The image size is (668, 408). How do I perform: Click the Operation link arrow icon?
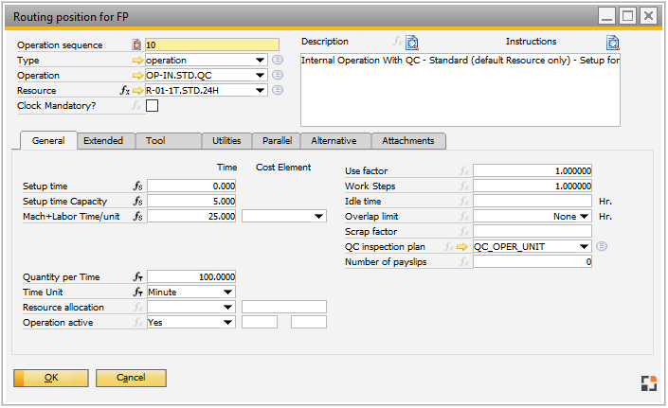coord(137,76)
